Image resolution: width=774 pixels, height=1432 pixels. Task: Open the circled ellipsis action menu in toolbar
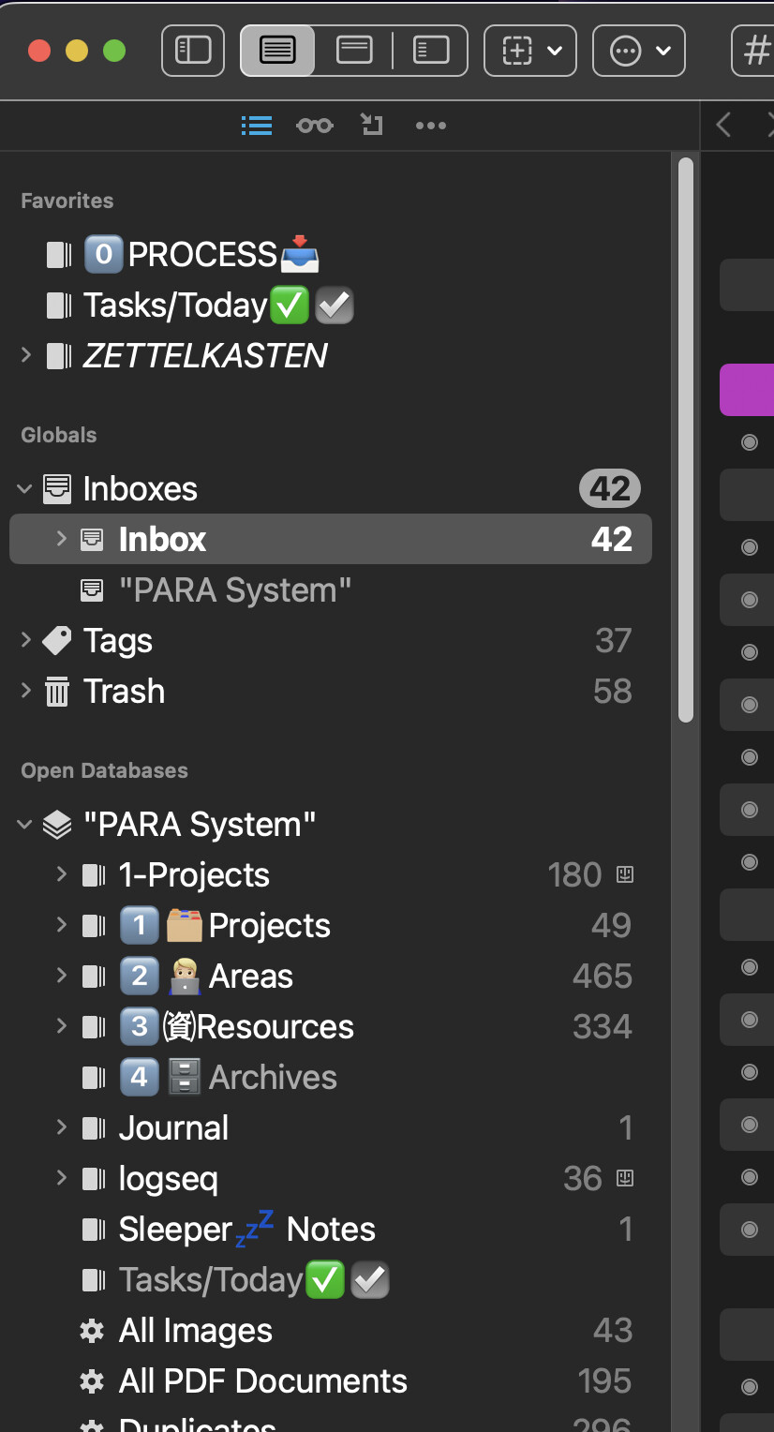pos(639,51)
